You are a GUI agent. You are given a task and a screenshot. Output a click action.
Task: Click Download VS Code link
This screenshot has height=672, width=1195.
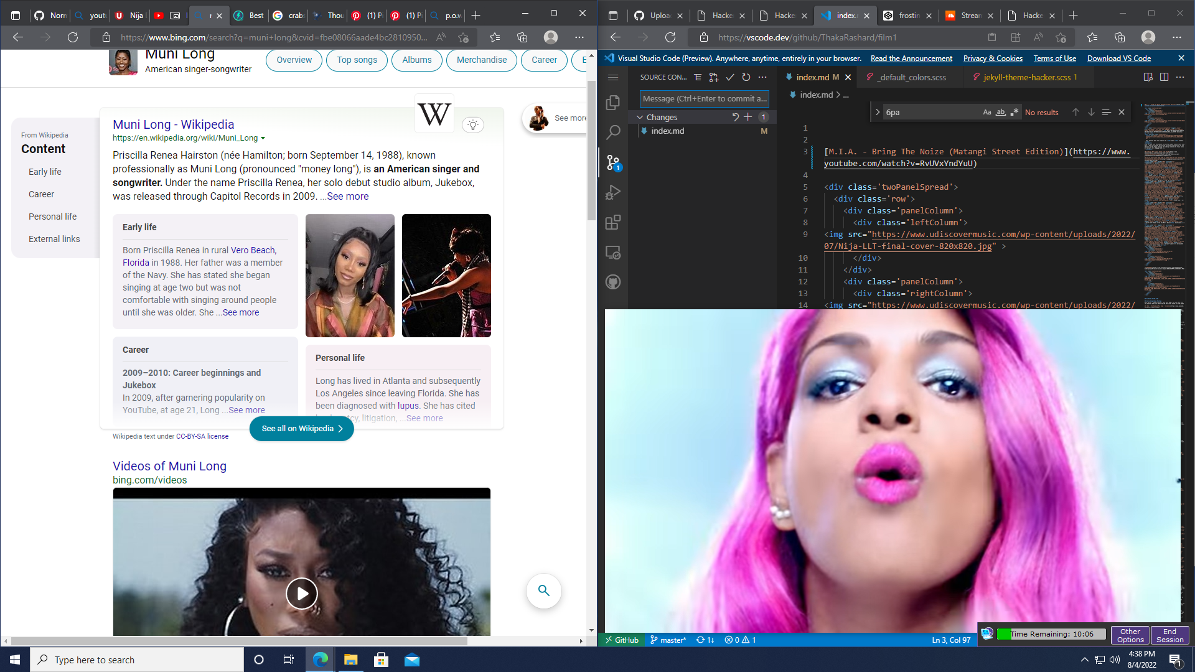click(1118, 58)
